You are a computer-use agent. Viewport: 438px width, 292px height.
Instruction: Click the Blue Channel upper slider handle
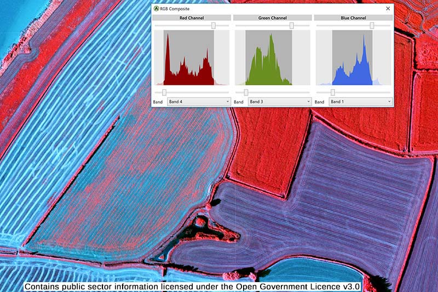point(372,26)
